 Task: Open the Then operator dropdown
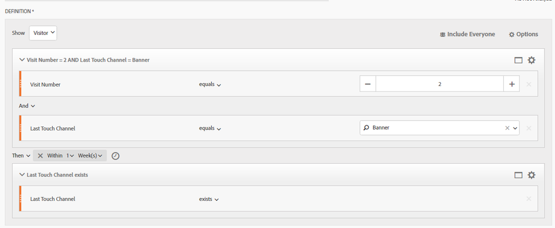(21, 156)
